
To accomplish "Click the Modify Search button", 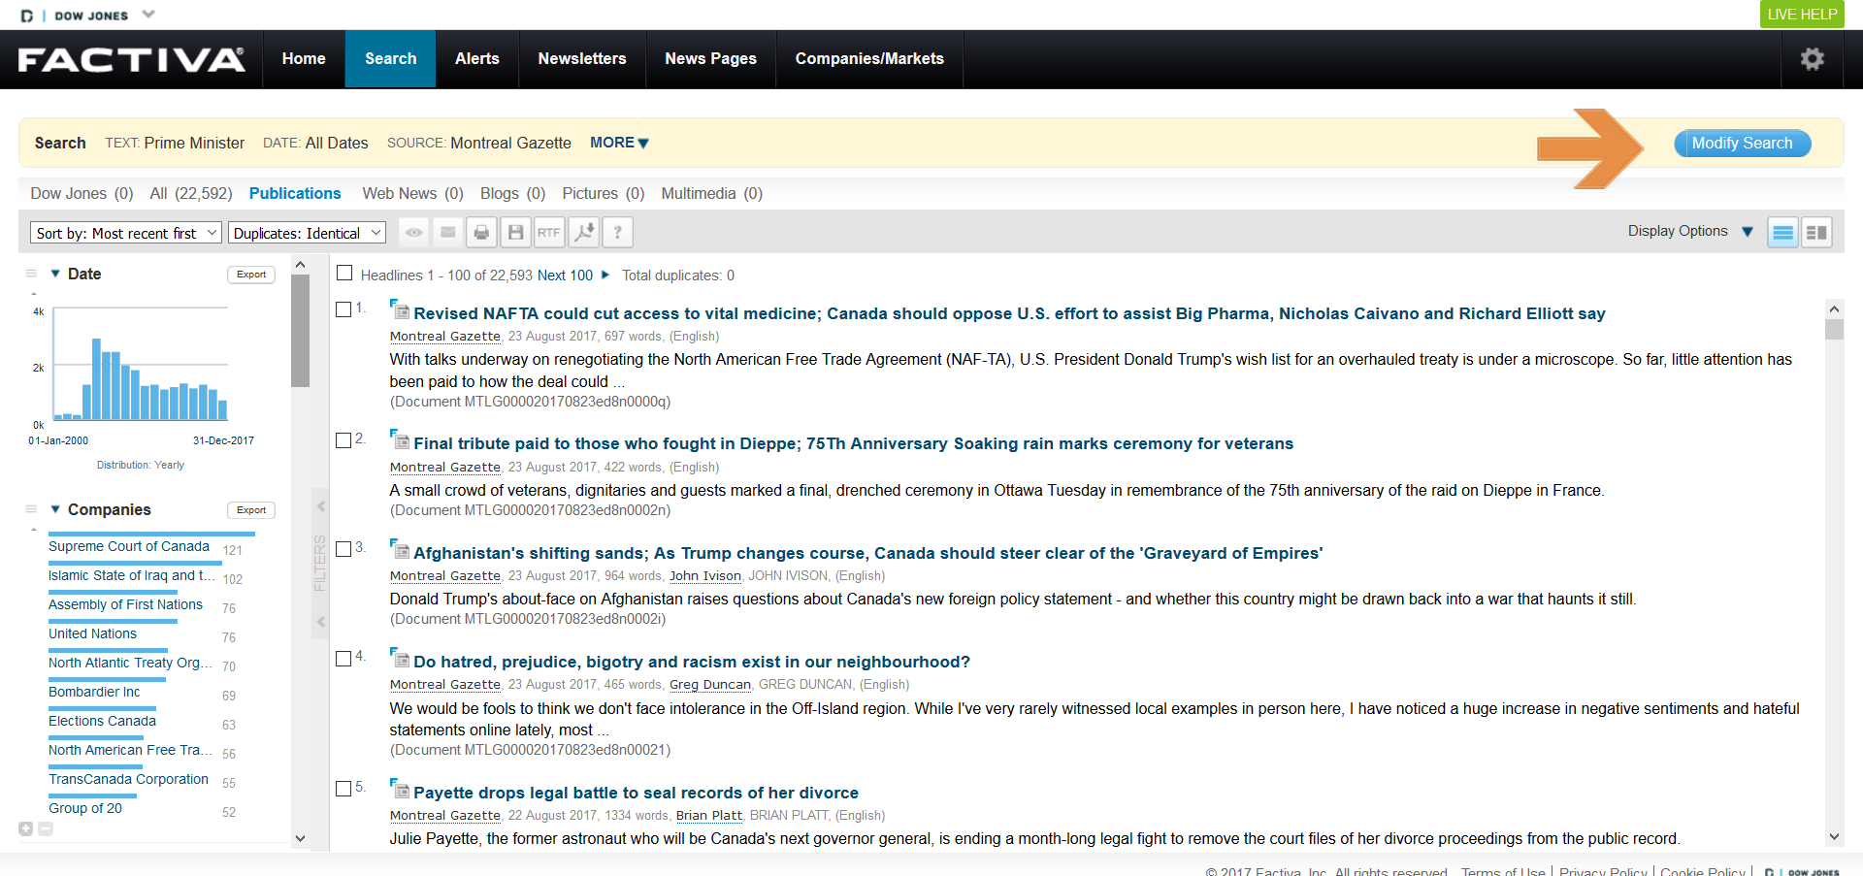I will [1742, 143].
